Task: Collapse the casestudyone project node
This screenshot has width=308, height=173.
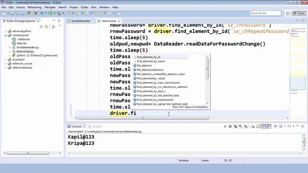Action: pyautogui.click(x=5, y=35)
